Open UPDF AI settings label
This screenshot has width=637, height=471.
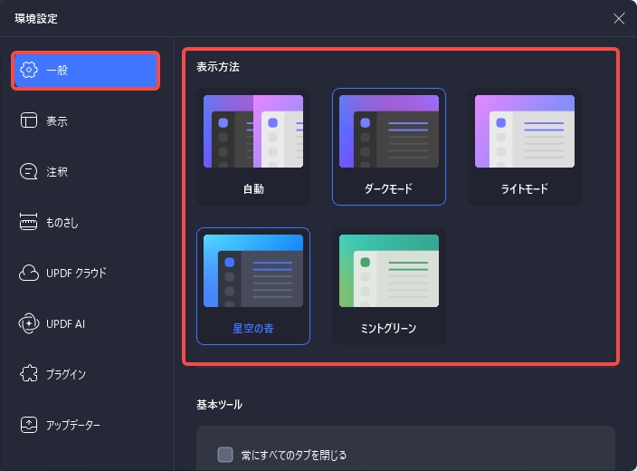pyautogui.click(x=65, y=323)
